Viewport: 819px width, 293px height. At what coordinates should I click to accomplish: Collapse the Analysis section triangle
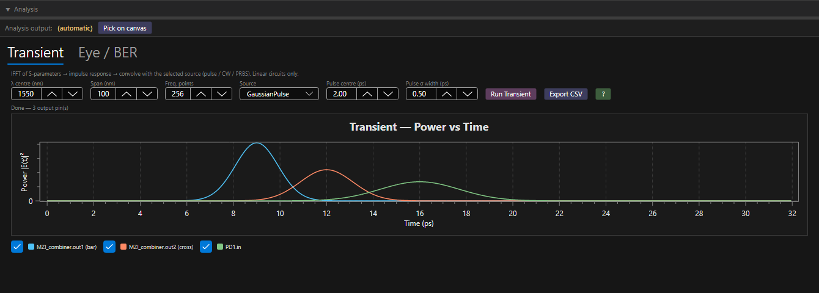point(8,9)
